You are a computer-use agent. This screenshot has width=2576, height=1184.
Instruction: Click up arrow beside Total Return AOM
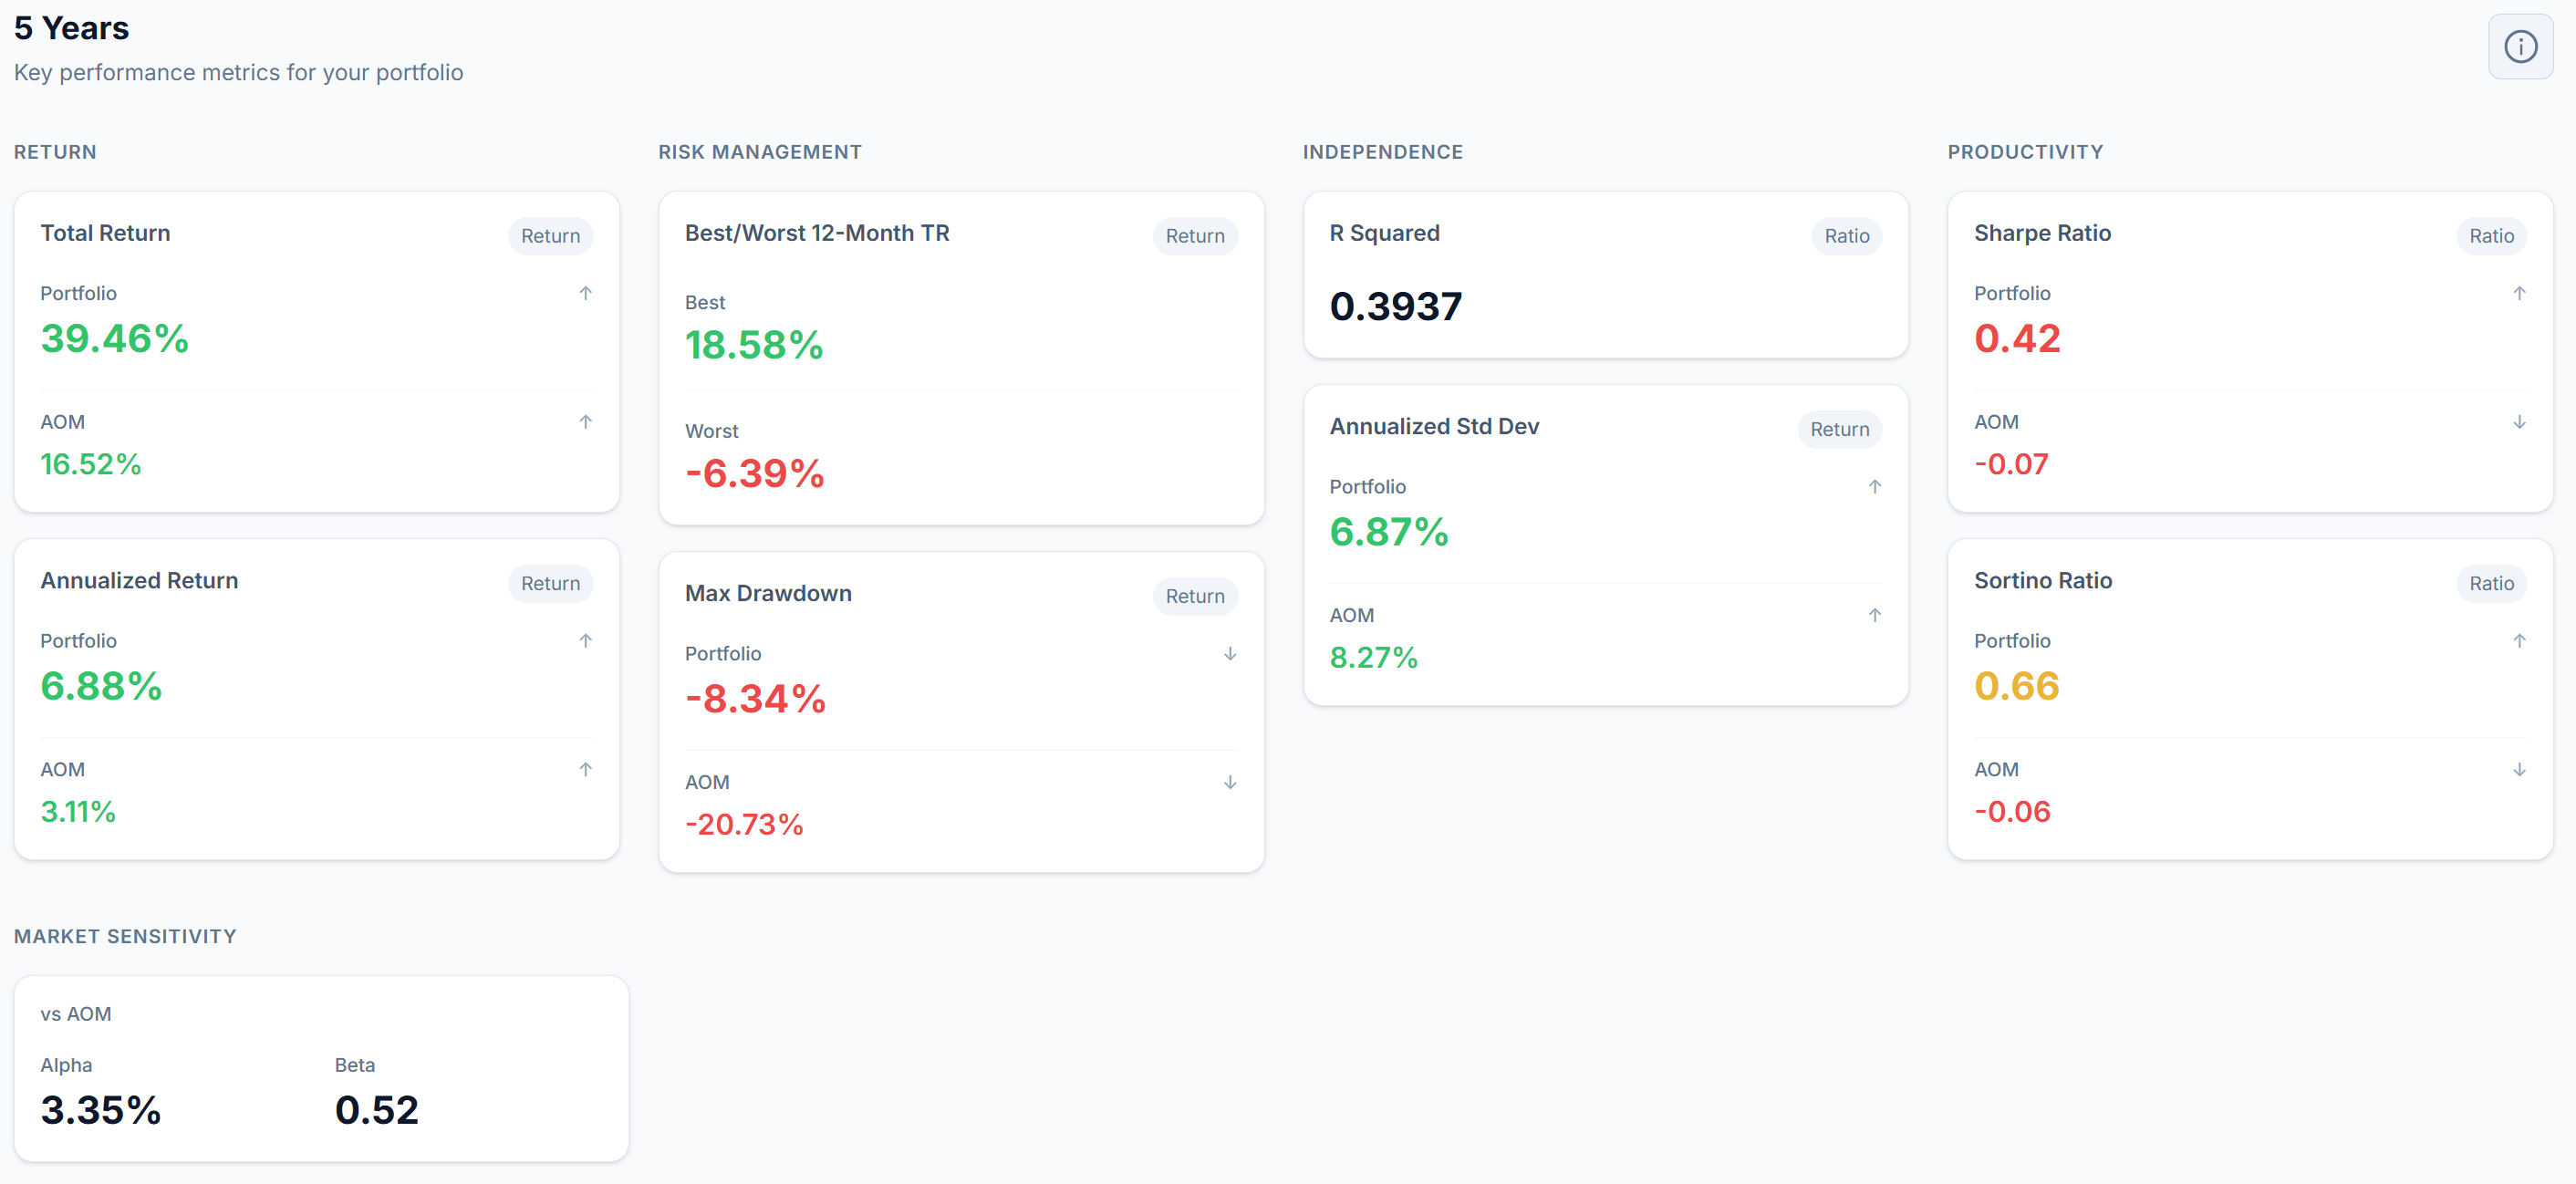586,422
